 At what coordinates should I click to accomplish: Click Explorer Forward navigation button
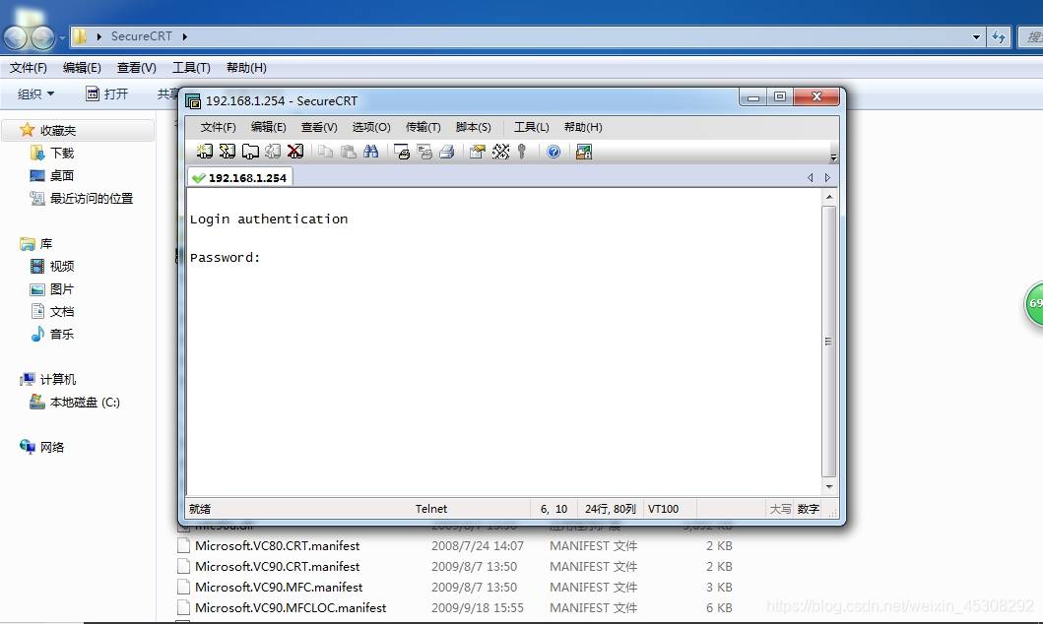pyautogui.click(x=42, y=37)
